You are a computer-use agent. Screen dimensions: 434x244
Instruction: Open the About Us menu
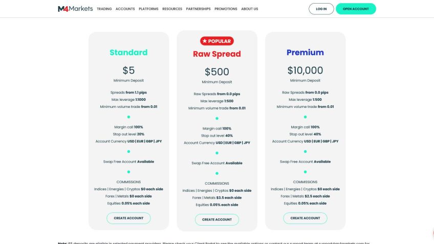[249, 9]
